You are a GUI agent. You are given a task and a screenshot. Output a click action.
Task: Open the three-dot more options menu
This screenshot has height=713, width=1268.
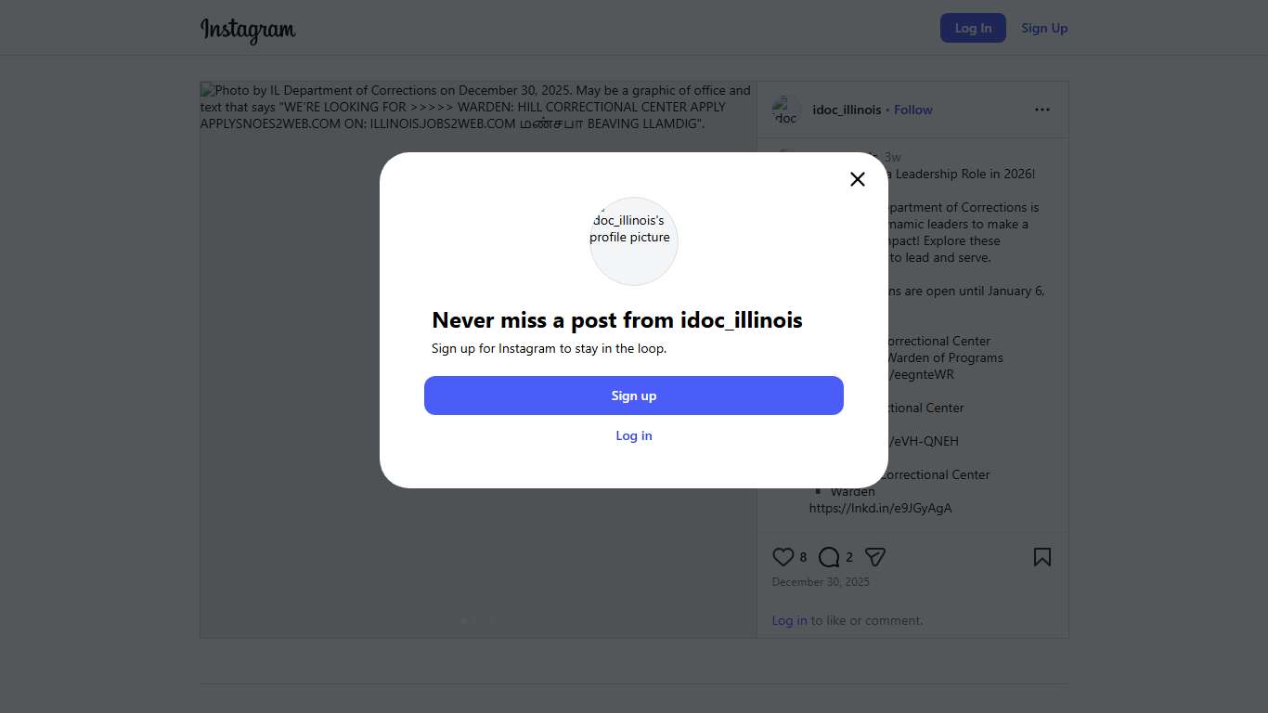click(1042, 110)
